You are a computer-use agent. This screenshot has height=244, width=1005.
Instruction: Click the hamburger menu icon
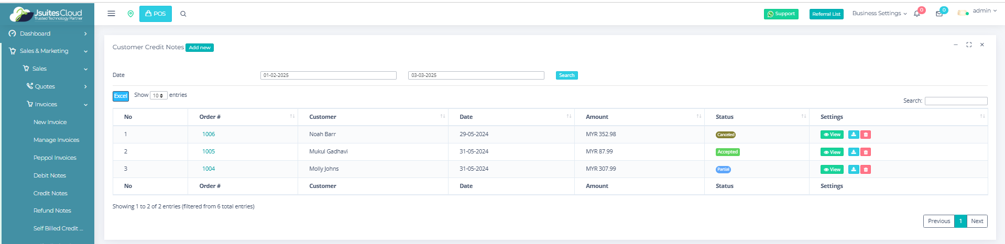pyautogui.click(x=111, y=14)
